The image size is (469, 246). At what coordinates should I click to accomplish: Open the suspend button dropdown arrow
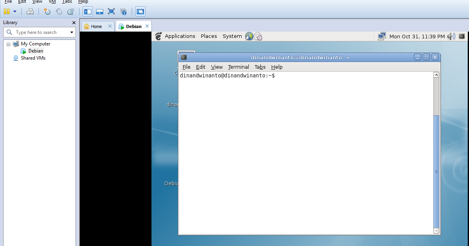coord(15,11)
